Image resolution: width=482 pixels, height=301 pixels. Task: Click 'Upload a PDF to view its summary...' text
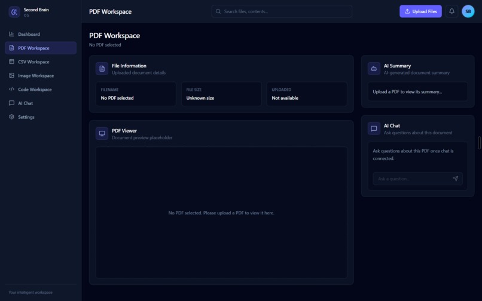(407, 92)
